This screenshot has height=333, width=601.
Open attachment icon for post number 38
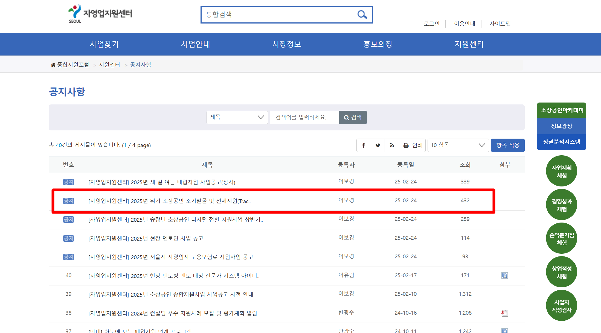[504, 313]
